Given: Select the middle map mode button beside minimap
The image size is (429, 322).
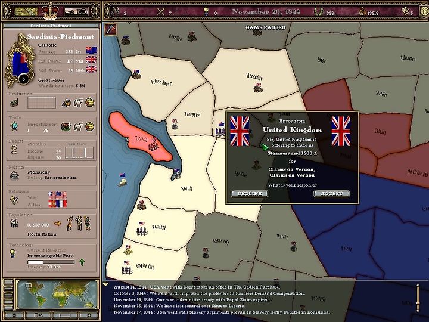Looking at the screenshot, I should [8, 294].
